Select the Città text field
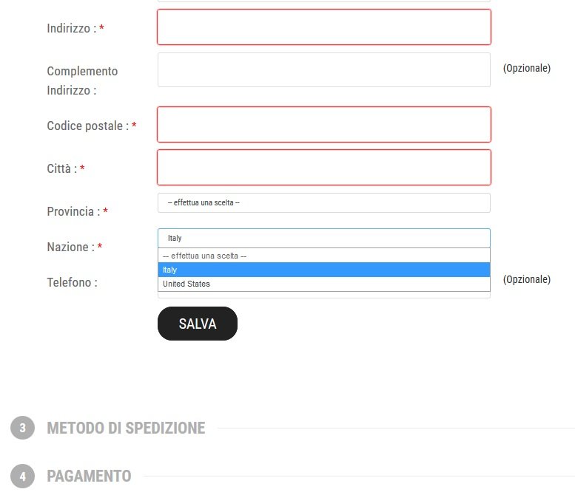The height and width of the screenshot is (492, 575). (x=324, y=167)
